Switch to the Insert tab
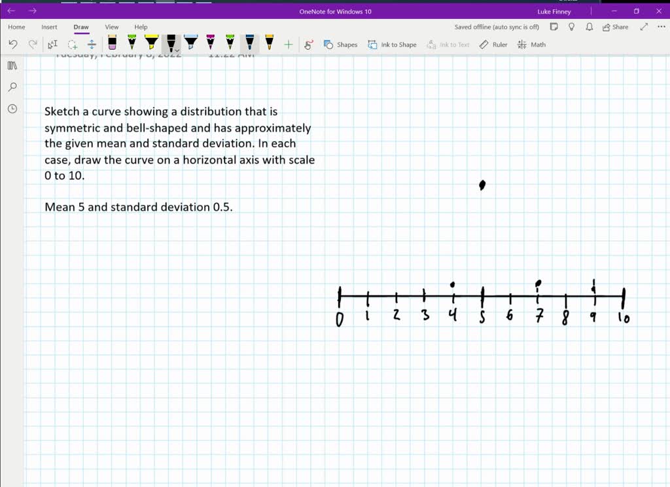The image size is (670, 487). coord(49,27)
